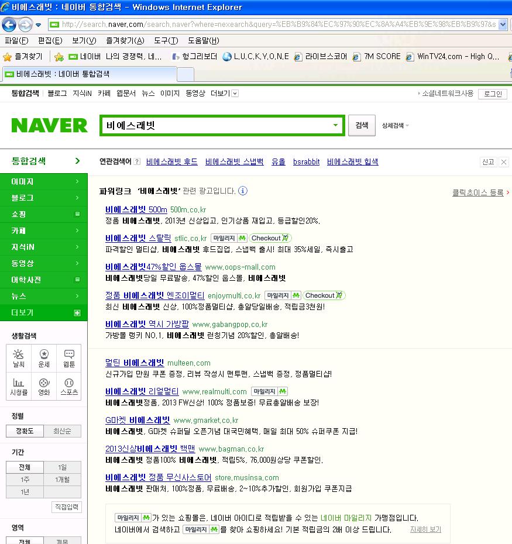This screenshot has width=512, height=544.
Task: Open the WinTV24.com bookmark
Action: coord(453,57)
